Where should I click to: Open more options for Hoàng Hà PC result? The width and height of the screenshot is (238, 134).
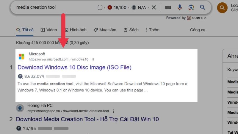[x=114, y=111]
